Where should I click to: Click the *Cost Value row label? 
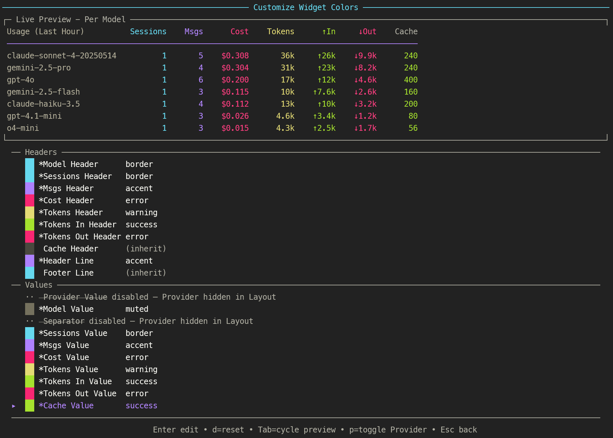pos(64,357)
